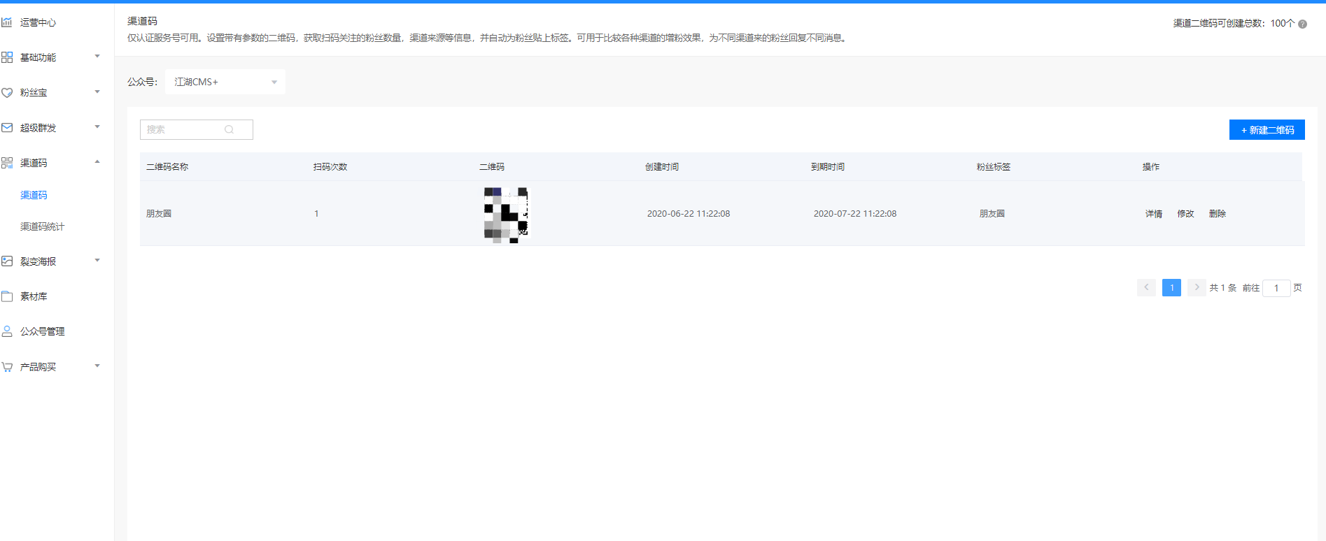This screenshot has height=541, width=1326.
Task: Open 详情 for 朋友圈 row
Action: (x=1154, y=214)
